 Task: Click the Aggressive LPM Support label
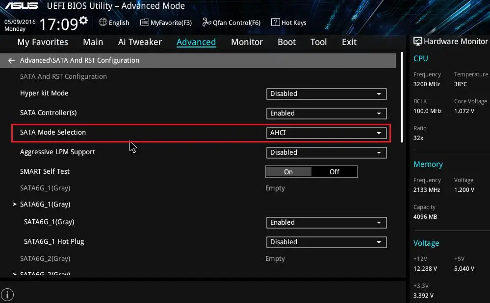(x=57, y=152)
